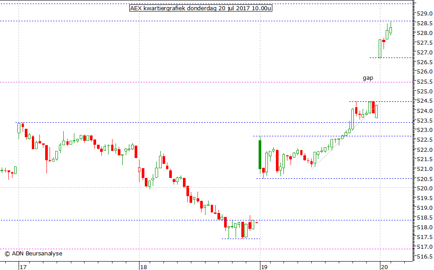
Task: Click price label 521.5 on the axis
Action: click(425, 160)
